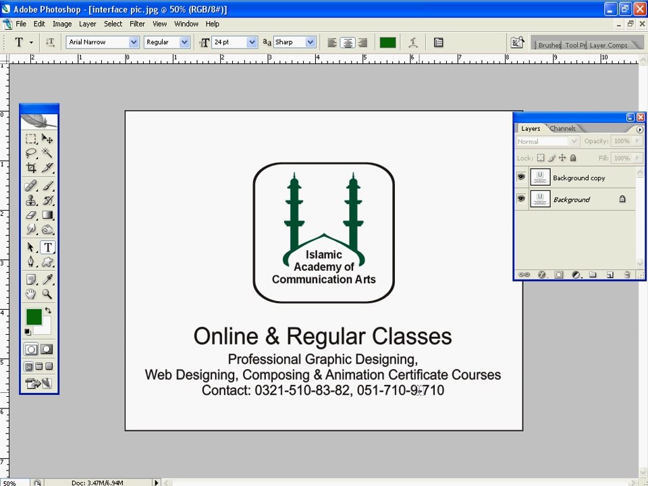Open the layer Fill slider arrow
648x486 pixels.
pos(638,158)
